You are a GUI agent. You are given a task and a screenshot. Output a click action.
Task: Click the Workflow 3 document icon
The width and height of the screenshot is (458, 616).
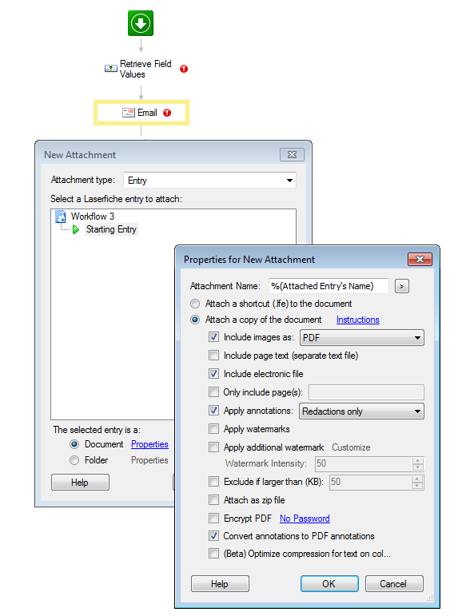61,217
